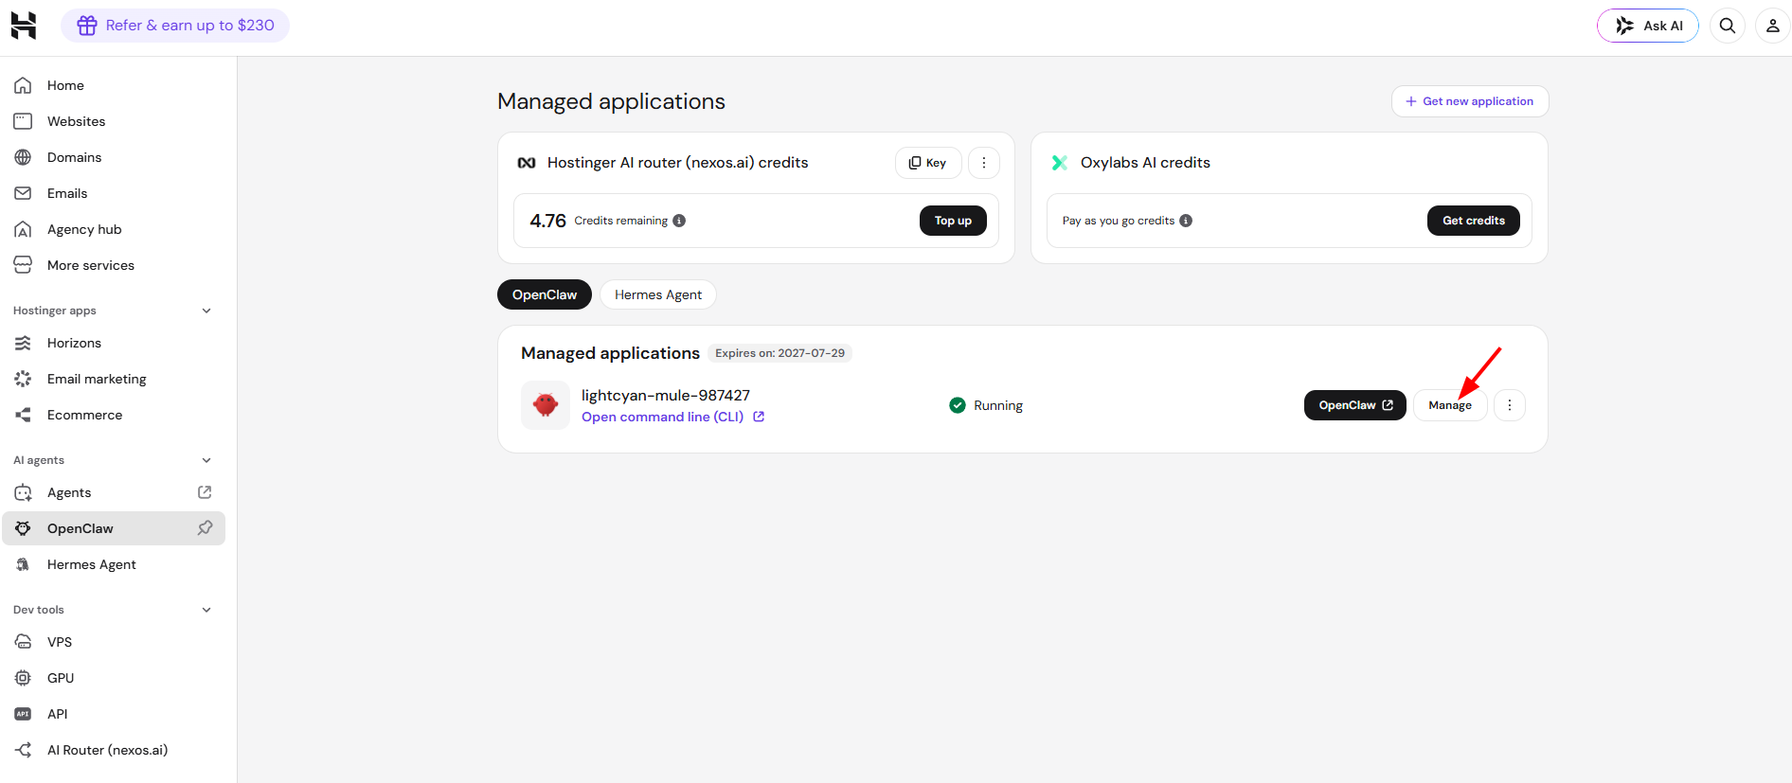This screenshot has height=783, width=1792.
Task: Click Get new application
Action: tap(1470, 101)
